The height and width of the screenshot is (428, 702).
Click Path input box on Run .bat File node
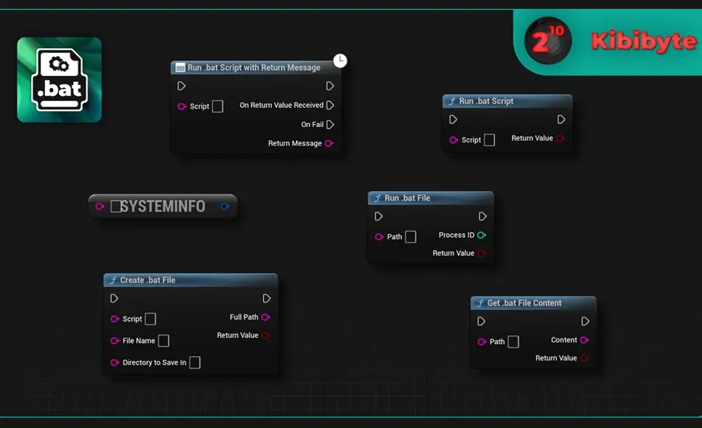[411, 237]
